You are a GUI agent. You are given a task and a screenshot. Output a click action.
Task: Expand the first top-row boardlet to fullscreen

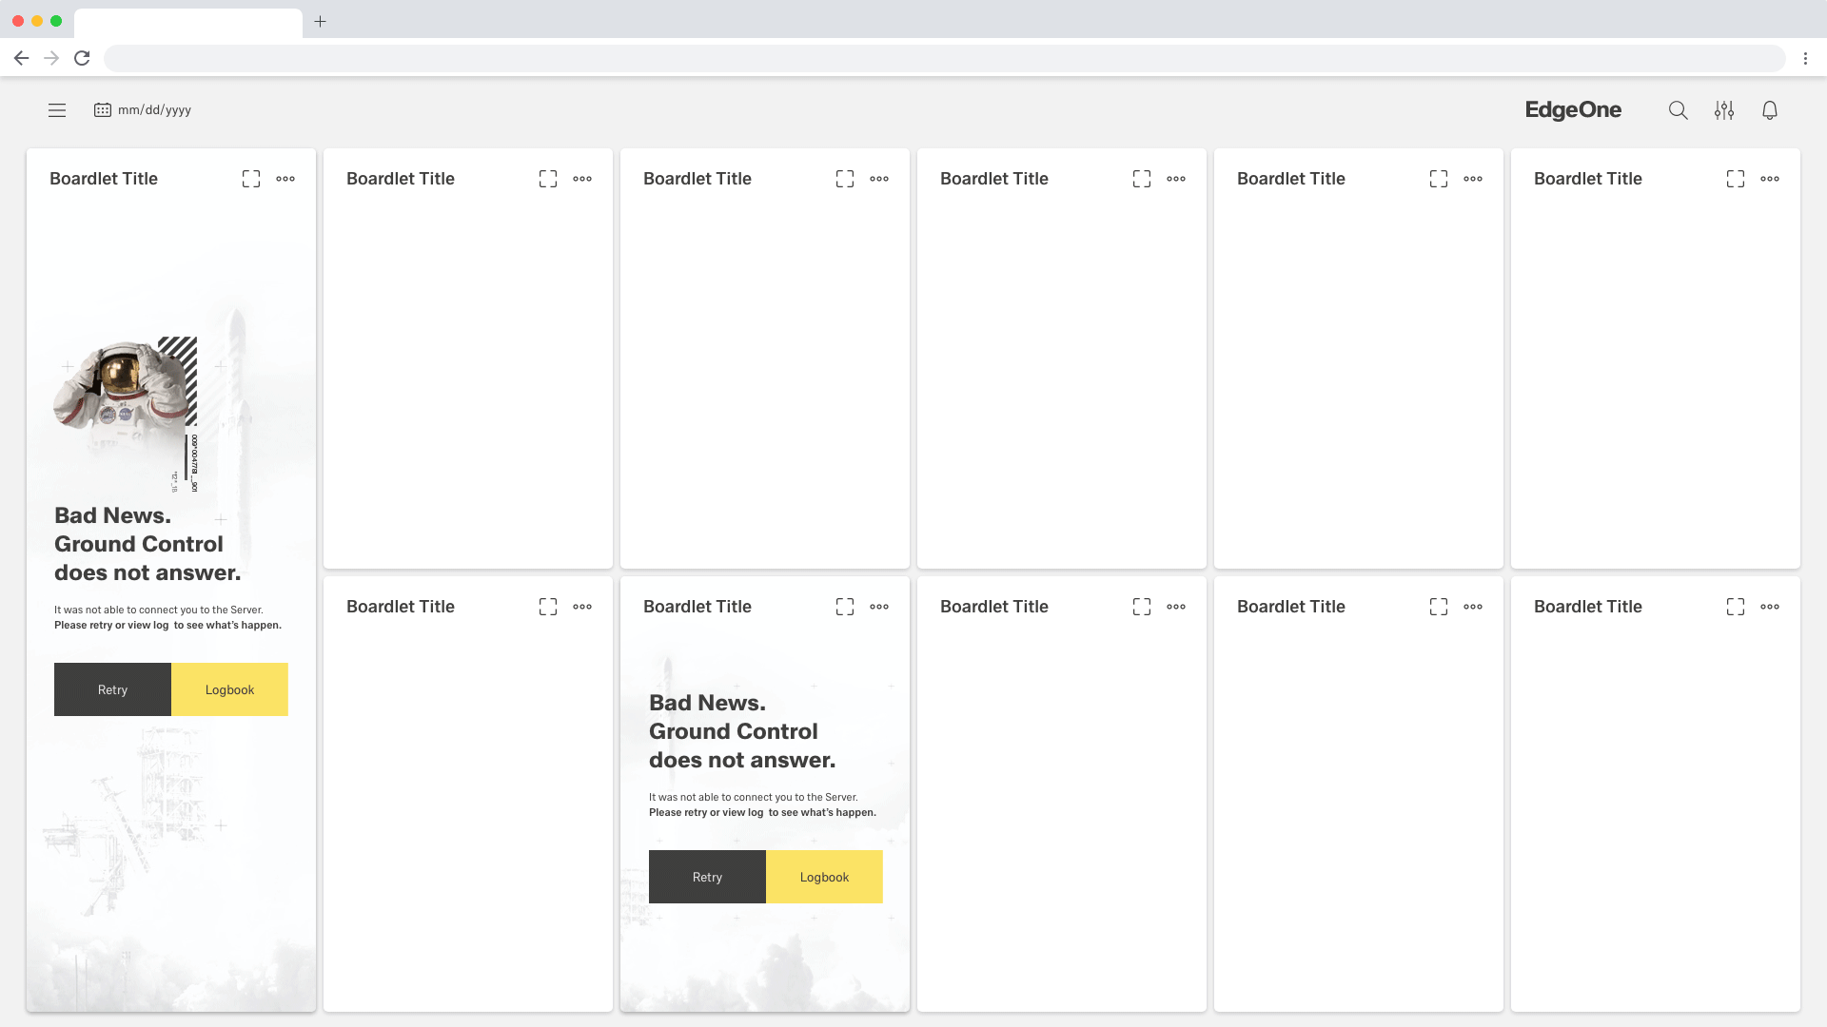251,179
